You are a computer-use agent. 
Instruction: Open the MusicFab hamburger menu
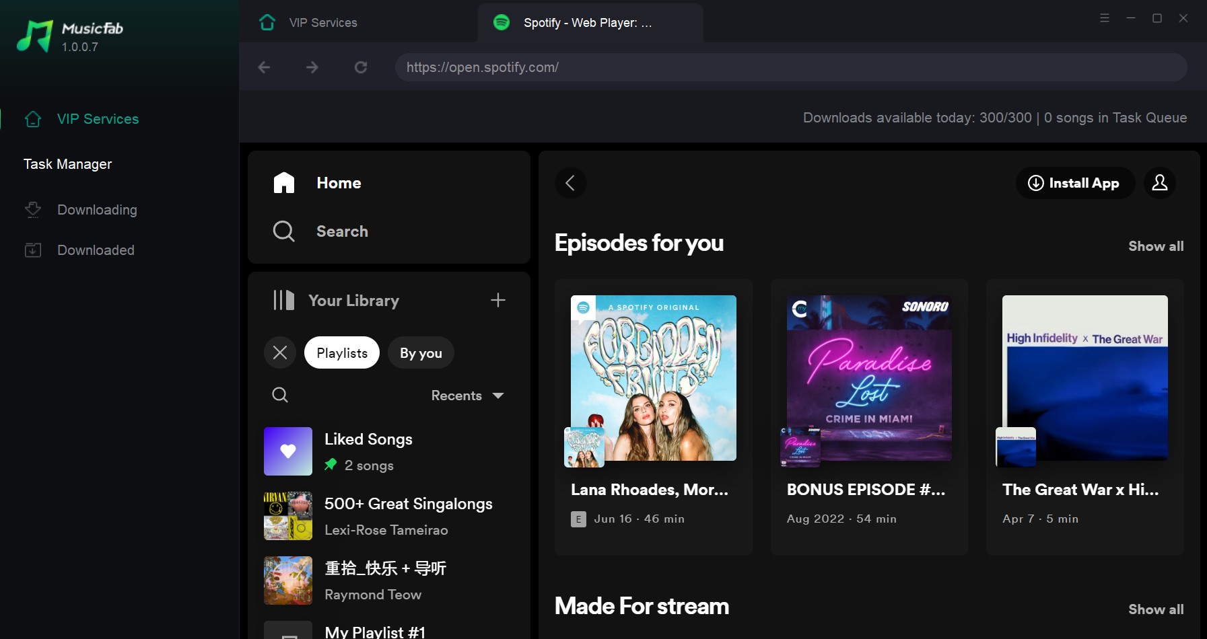1105,18
